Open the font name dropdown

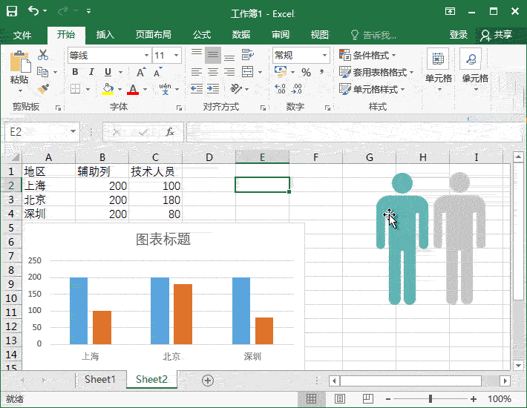146,56
